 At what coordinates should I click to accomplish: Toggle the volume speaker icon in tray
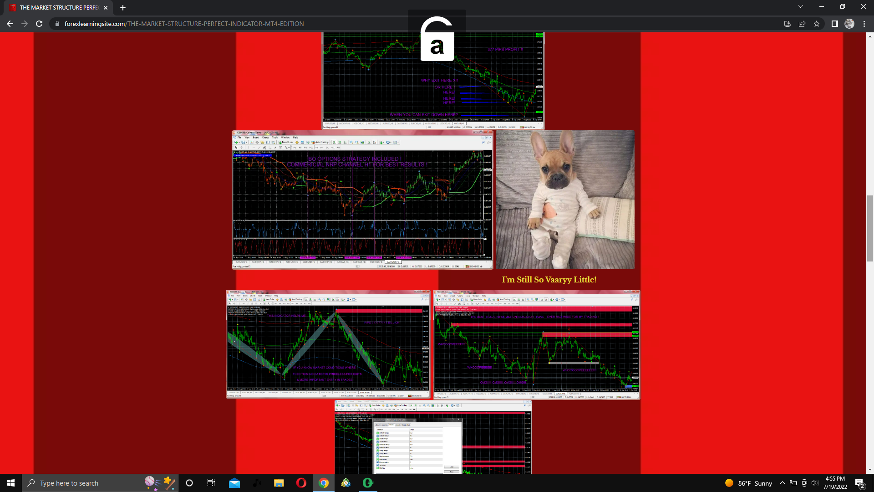pyautogui.click(x=815, y=483)
